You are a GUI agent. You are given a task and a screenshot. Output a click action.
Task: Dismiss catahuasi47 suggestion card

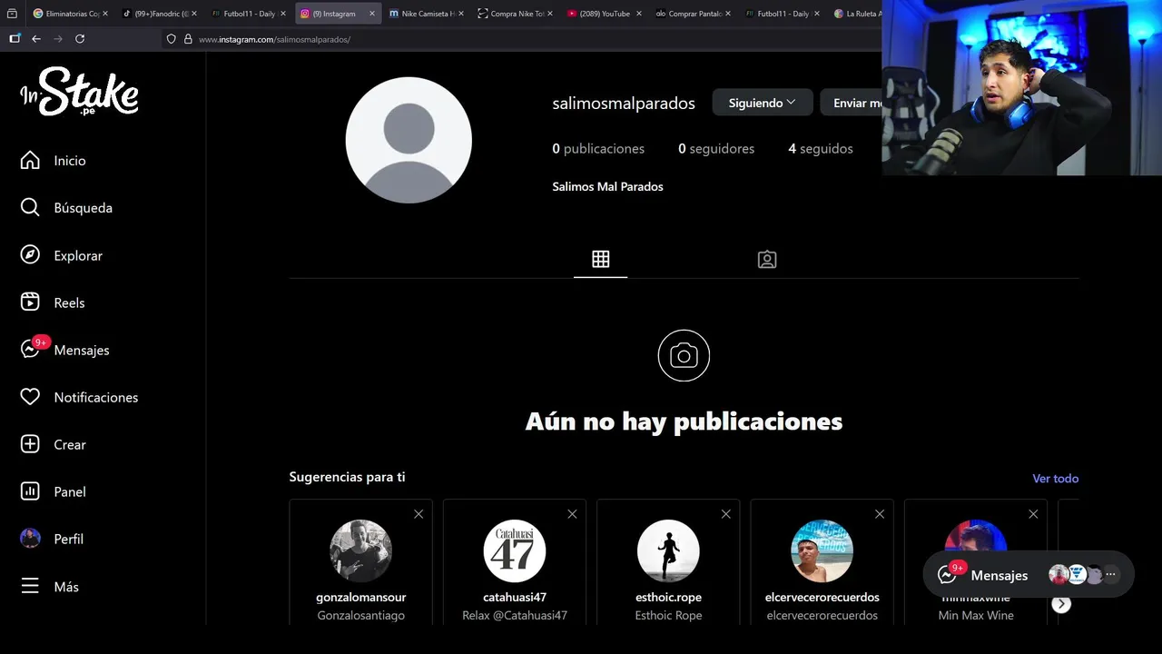pos(572,514)
